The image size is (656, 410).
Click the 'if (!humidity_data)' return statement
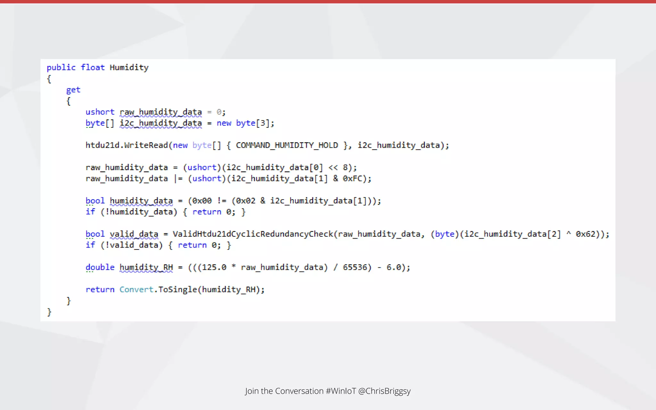[x=165, y=212]
